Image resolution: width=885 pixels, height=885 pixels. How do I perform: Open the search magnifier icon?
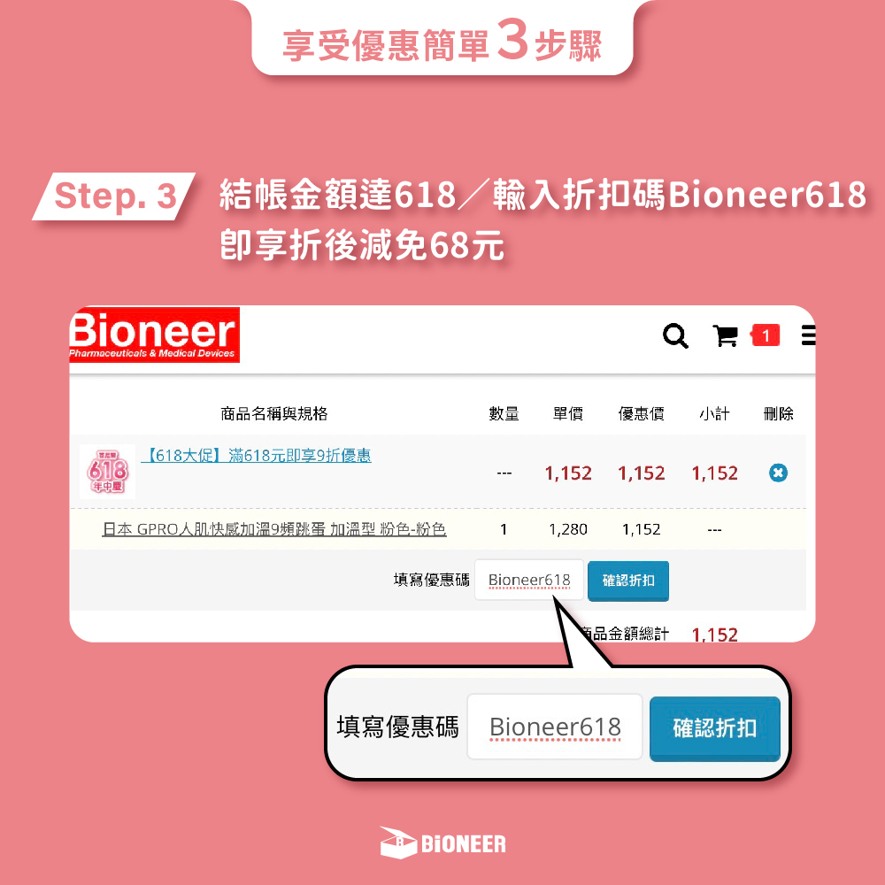coord(675,335)
